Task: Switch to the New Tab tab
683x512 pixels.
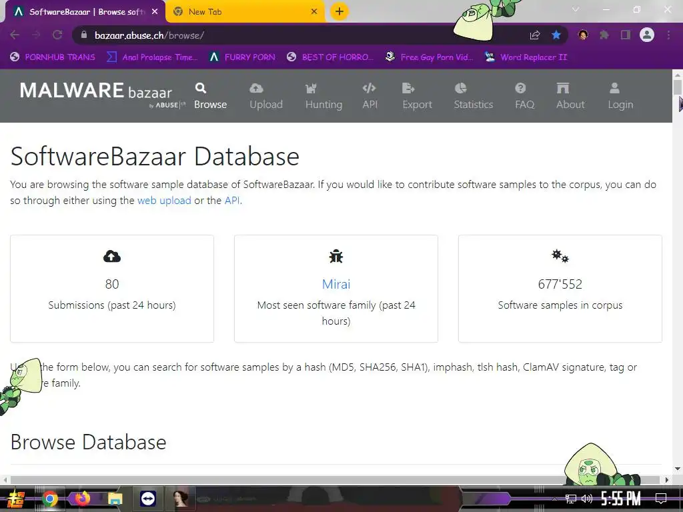Action: click(245, 12)
